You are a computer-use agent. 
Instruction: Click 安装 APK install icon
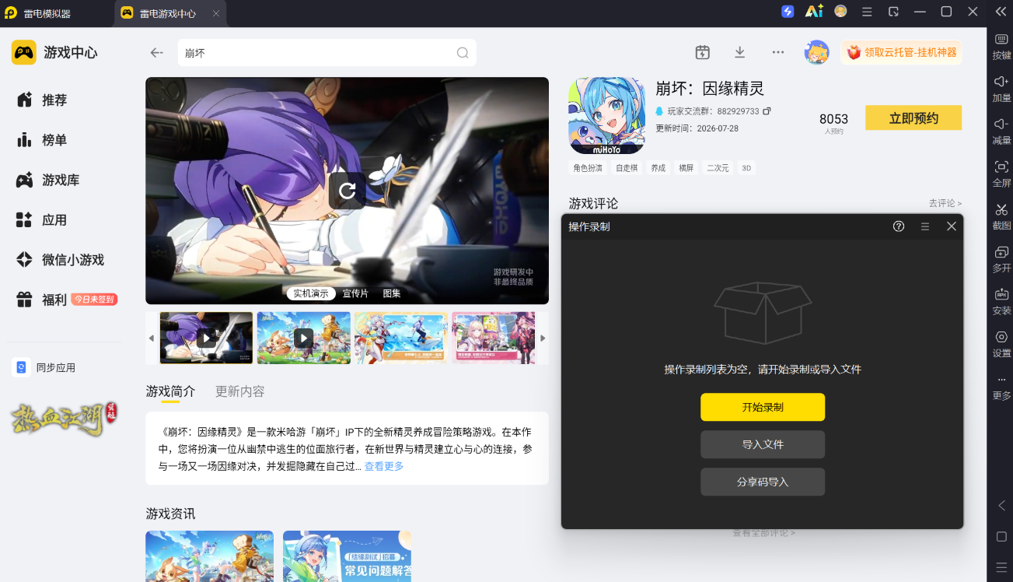pos(1001,301)
